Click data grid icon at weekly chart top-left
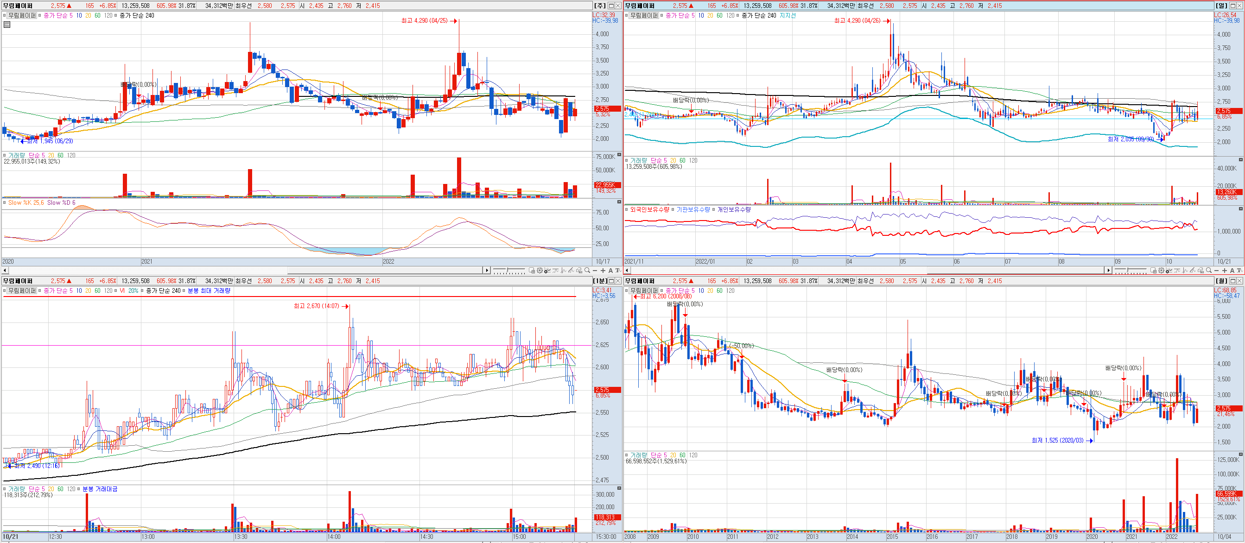1245x543 pixels. tap(7, 24)
